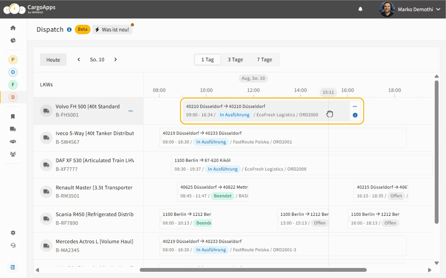The image size is (446, 278).
Task: Click the settings gear icon
Action: (x=13, y=232)
